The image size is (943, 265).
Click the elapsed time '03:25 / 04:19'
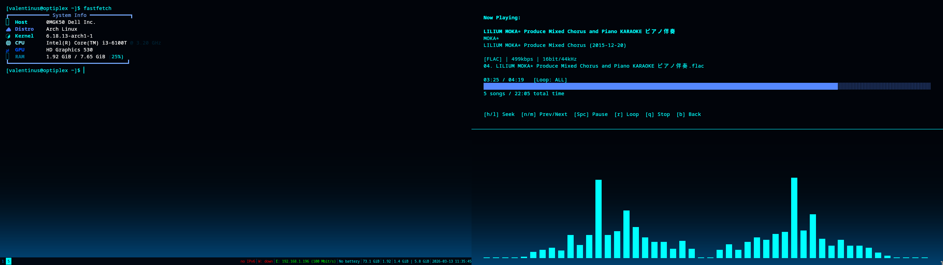[x=504, y=80]
